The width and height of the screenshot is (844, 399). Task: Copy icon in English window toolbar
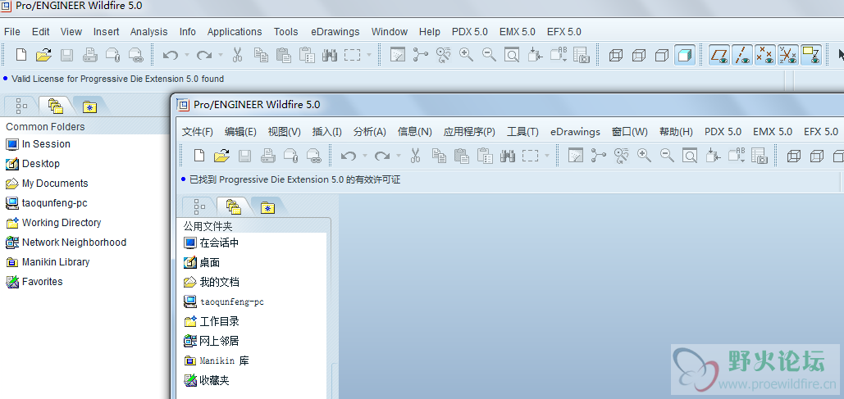click(261, 55)
